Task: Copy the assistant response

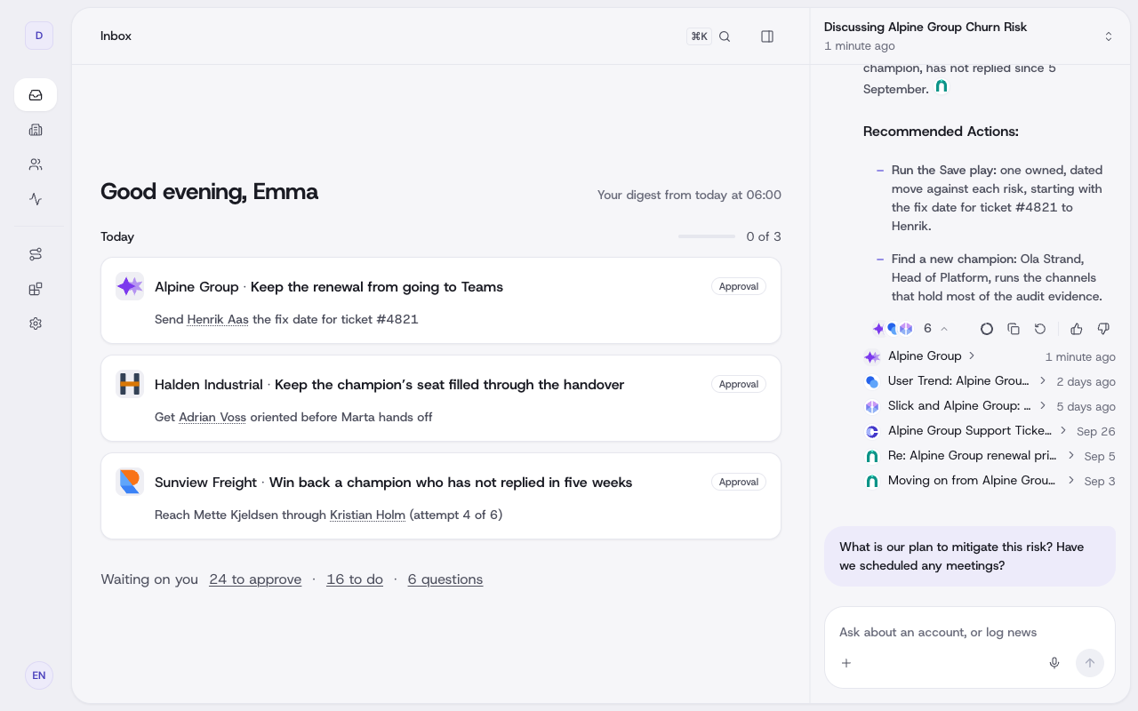Action: (x=1014, y=329)
